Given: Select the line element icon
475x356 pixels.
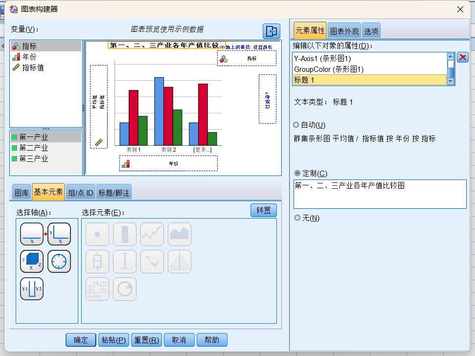Looking at the screenshot, I should 152,235.
